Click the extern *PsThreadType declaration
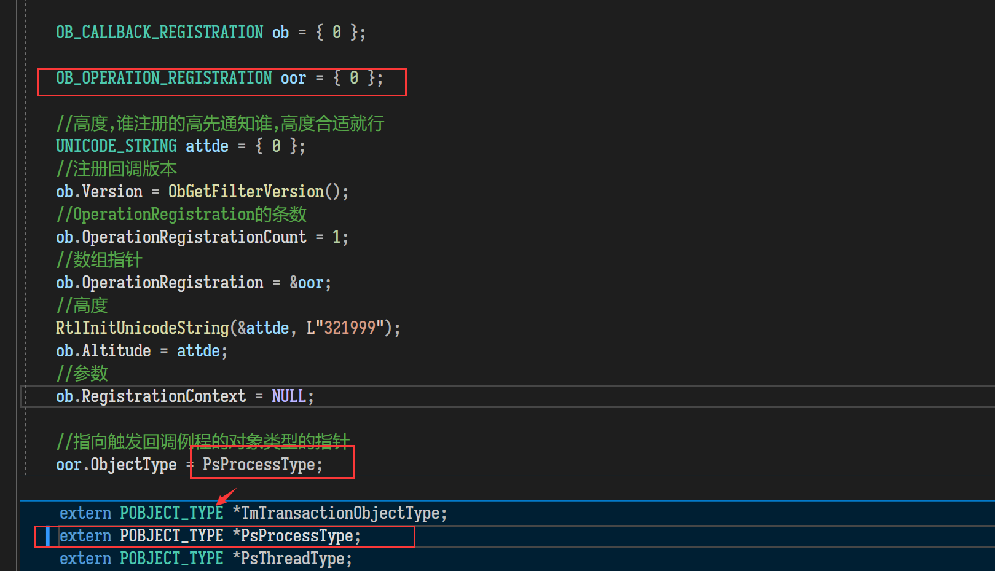The width and height of the screenshot is (995, 571). pyautogui.click(x=206, y=558)
